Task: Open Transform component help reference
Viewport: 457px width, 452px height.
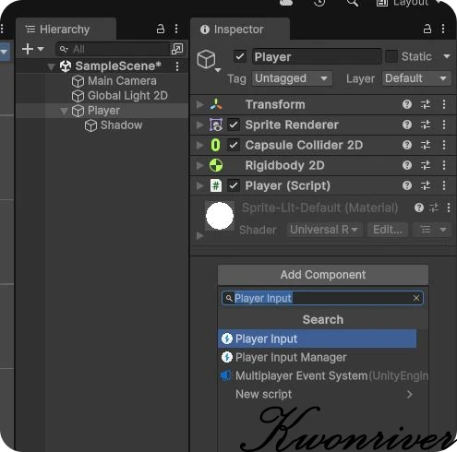Action: coord(407,104)
